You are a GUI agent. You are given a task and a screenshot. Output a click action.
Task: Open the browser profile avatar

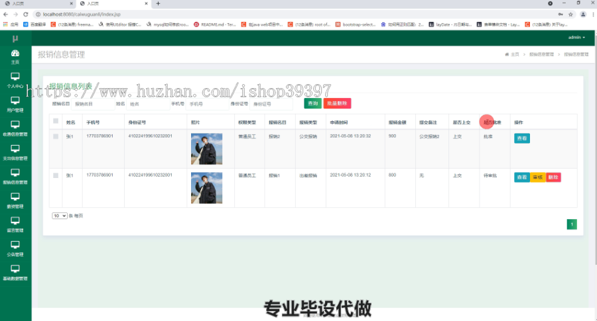pyautogui.click(x=583, y=15)
